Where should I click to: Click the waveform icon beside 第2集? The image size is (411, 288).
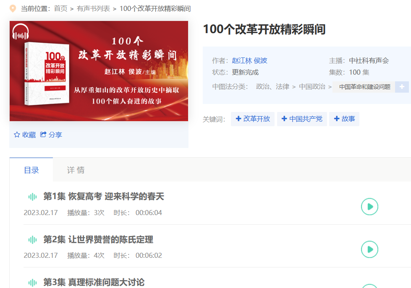coord(32,239)
